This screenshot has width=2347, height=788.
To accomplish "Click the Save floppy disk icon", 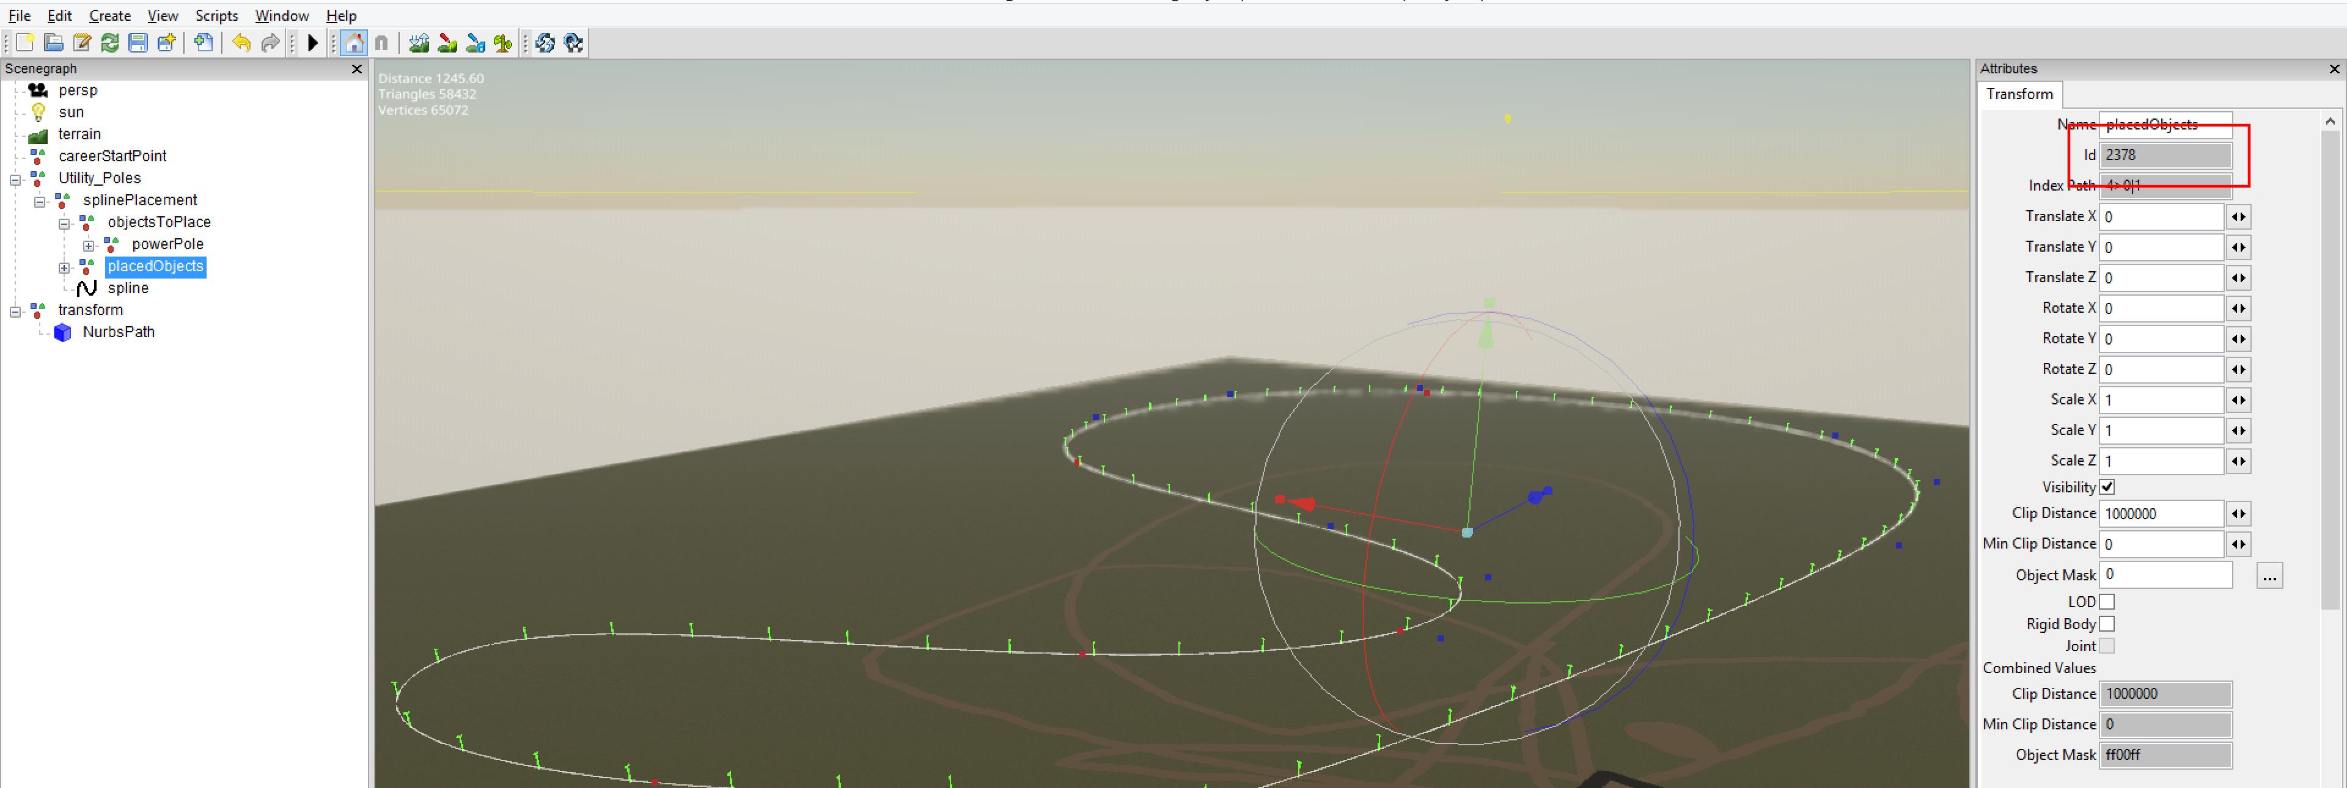I will tap(138, 43).
